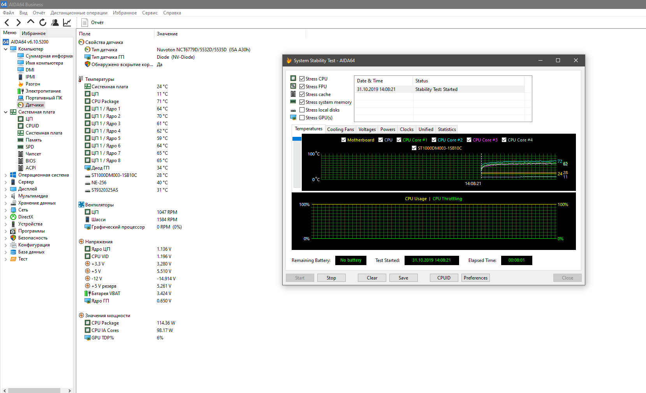Open the graph chart toolbar icon
Viewport: 646px width, 393px height.
pyautogui.click(x=67, y=23)
